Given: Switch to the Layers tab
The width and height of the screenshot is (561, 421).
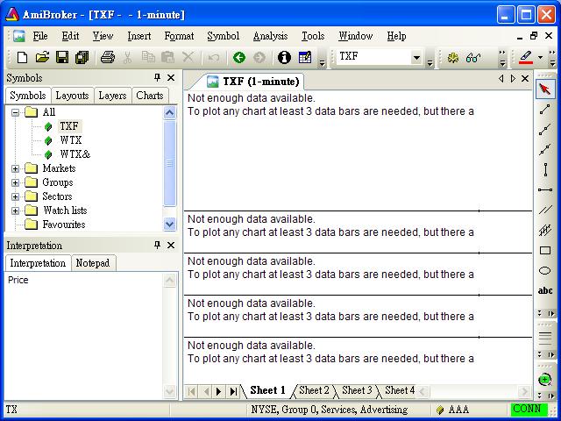Looking at the screenshot, I should (x=112, y=96).
